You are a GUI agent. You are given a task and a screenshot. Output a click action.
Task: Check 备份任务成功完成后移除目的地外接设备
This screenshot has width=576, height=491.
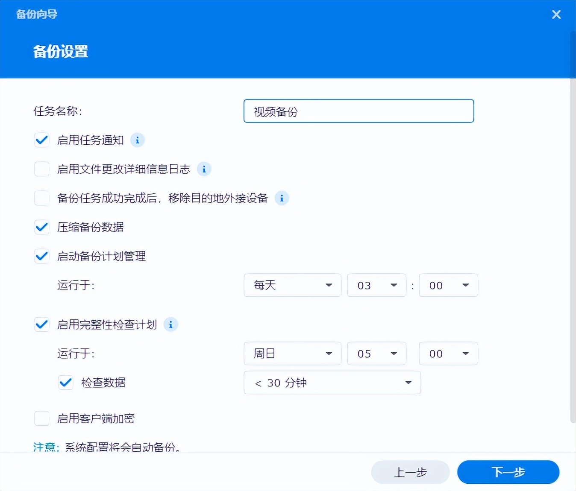41,198
